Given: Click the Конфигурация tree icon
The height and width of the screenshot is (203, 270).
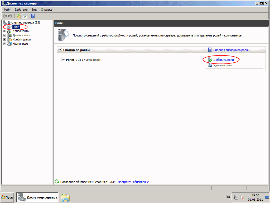Looking at the screenshot, I should pyautogui.click(x=9, y=40).
